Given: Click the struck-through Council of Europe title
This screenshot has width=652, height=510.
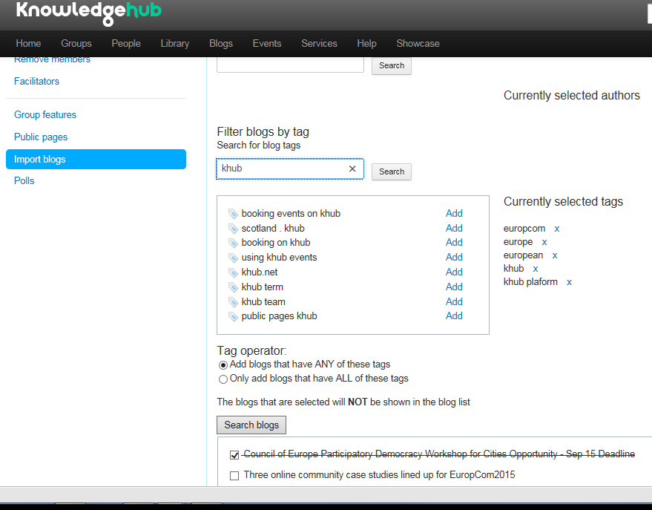Looking at the screenshot, I should pos(439,454).
